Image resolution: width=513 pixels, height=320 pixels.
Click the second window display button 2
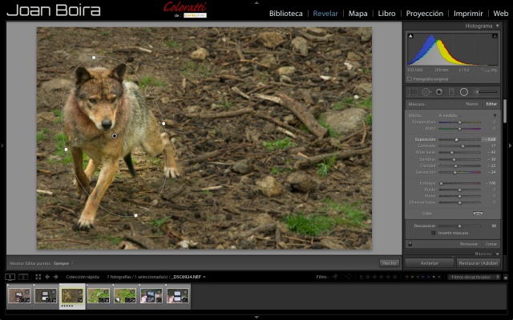(x=23, y=277)
